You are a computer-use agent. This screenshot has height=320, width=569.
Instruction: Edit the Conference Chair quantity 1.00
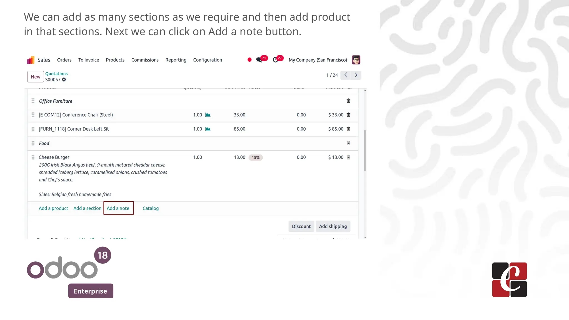(x=198, y=115)
